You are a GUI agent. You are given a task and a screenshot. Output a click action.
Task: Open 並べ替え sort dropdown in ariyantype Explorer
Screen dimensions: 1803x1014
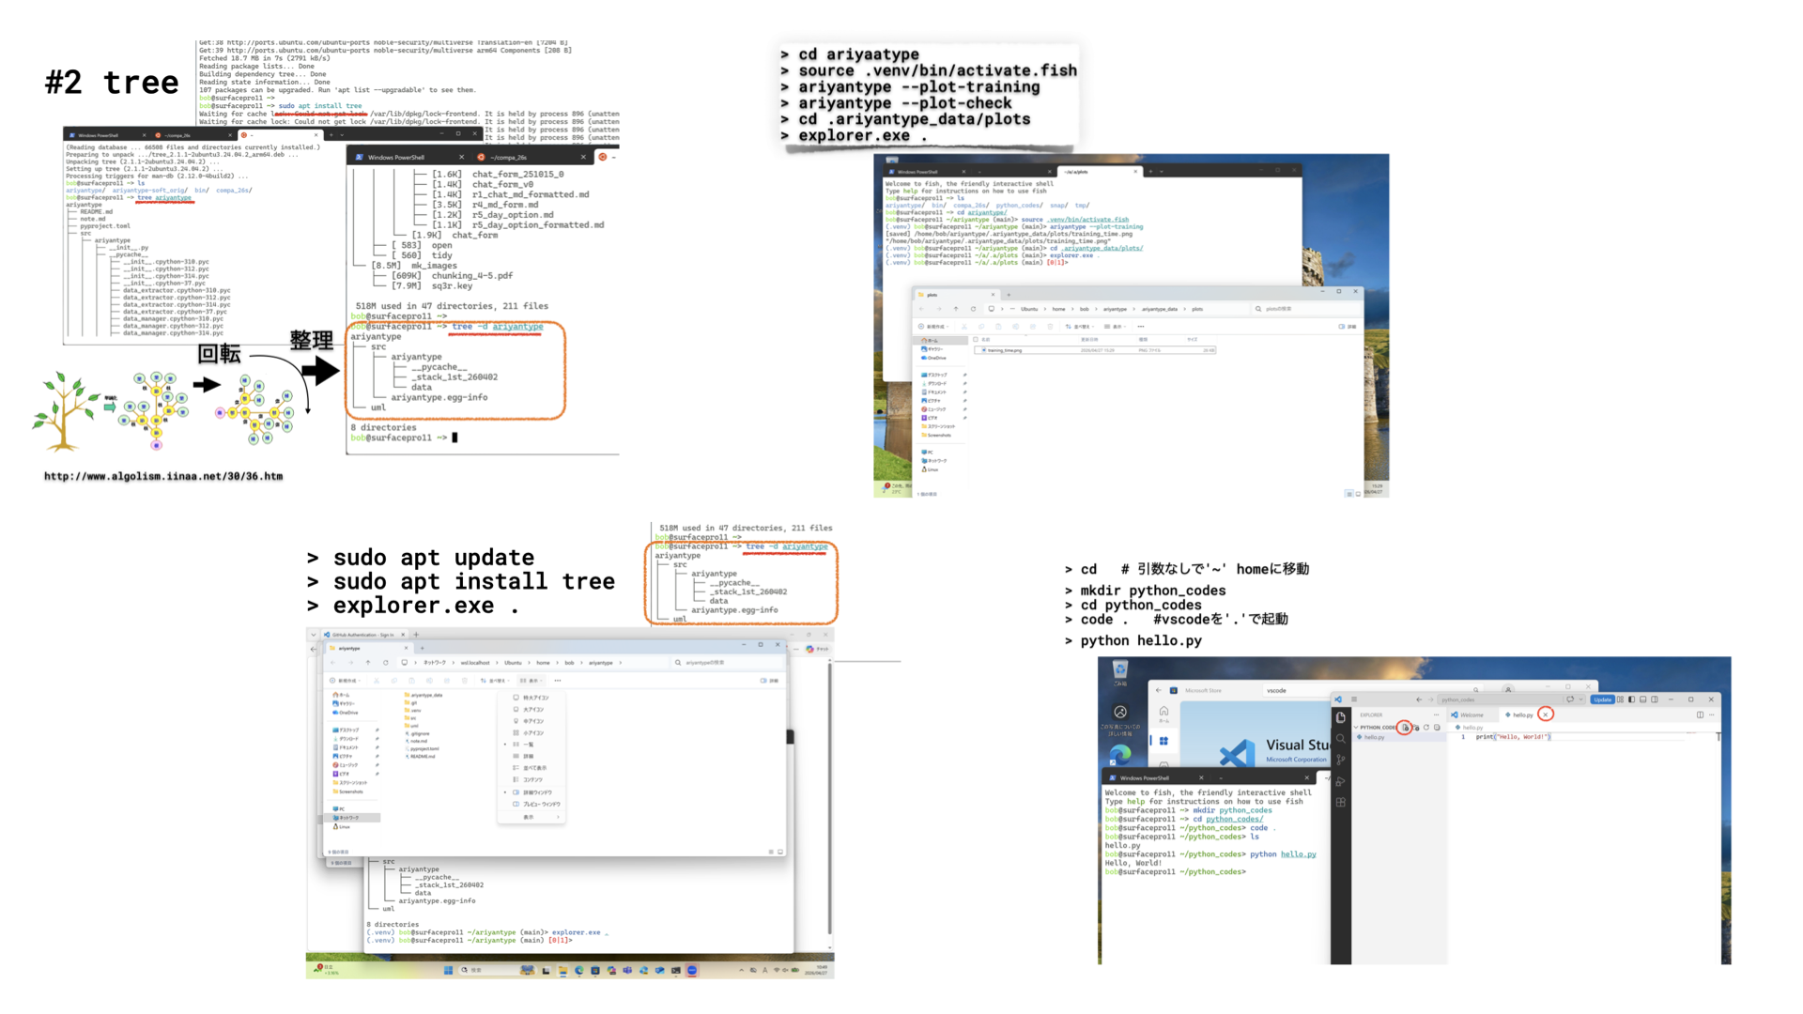[495, 681]
